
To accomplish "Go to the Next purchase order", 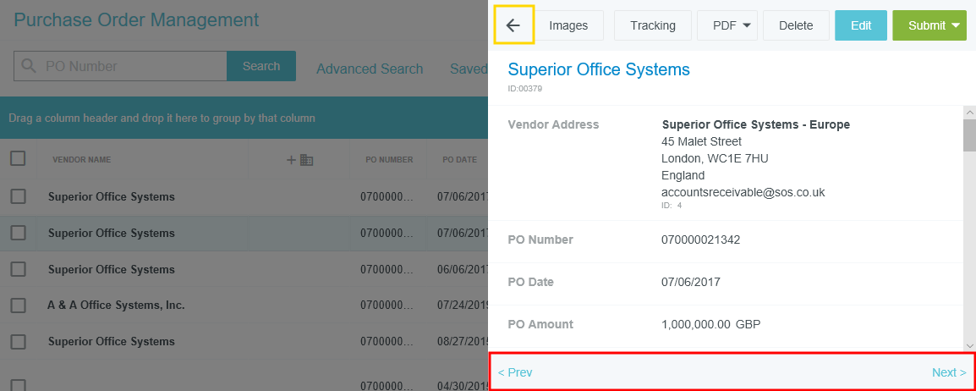I will click(x=948, y=372).
